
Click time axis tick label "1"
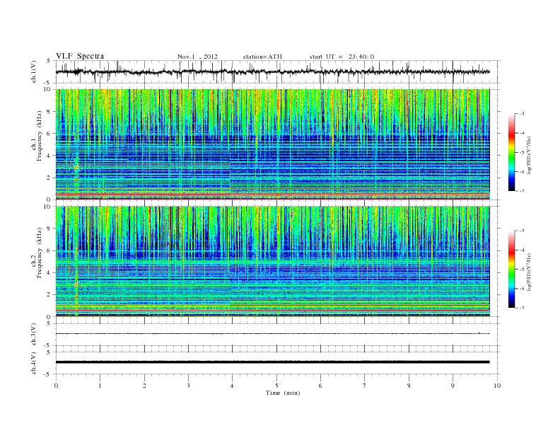coord(100,386)
